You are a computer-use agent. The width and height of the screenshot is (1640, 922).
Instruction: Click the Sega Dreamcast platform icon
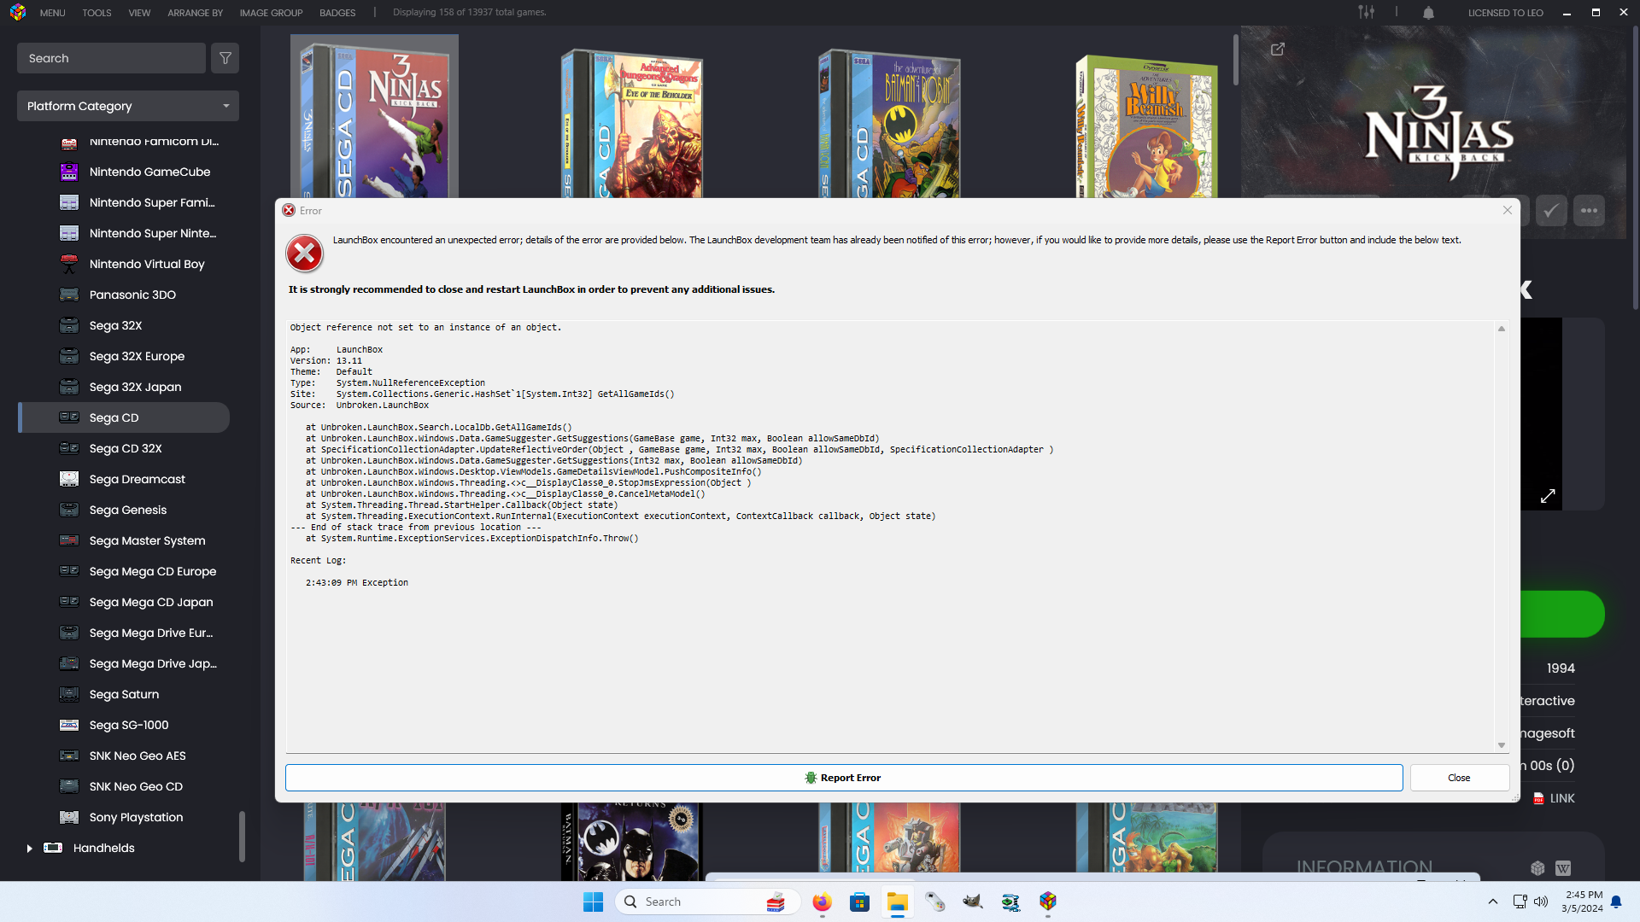[69, 479]
